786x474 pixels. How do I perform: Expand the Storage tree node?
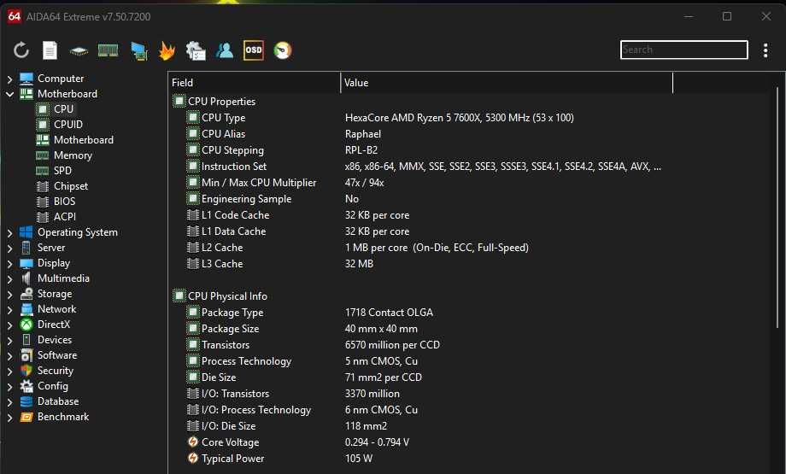(9, 294)
